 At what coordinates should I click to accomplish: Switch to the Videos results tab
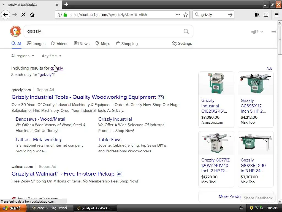point(60,44)
